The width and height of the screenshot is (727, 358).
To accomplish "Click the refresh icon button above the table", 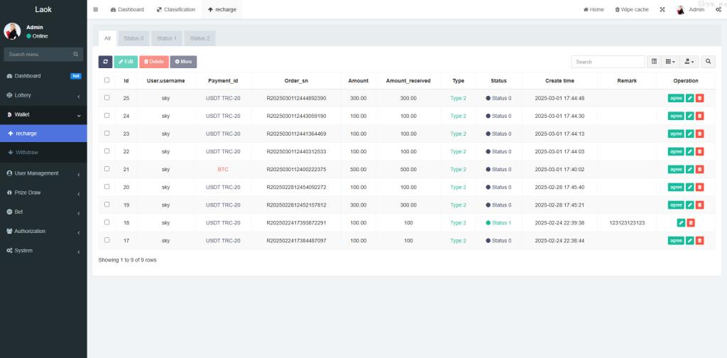I will (105, 62).
